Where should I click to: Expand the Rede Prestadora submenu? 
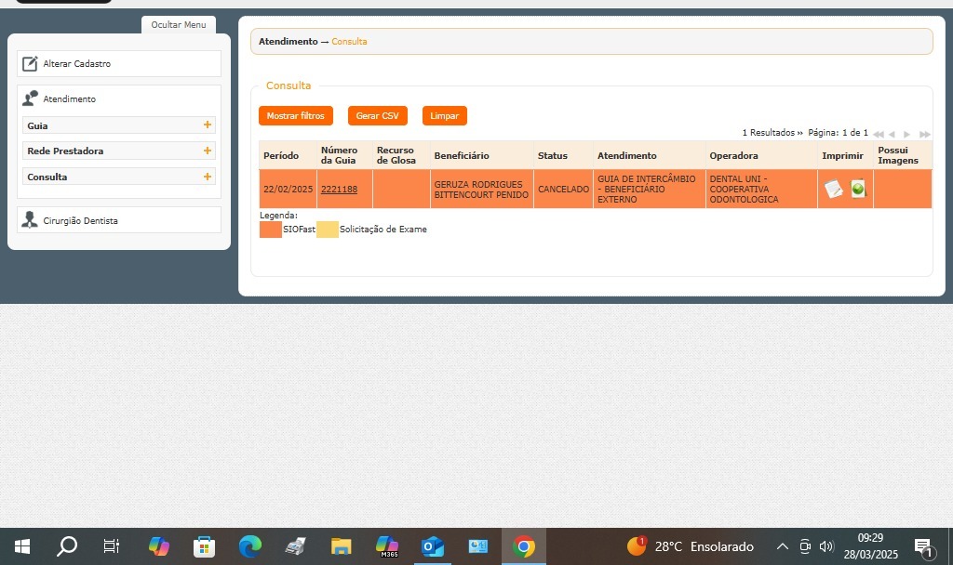tap(207, 151)
